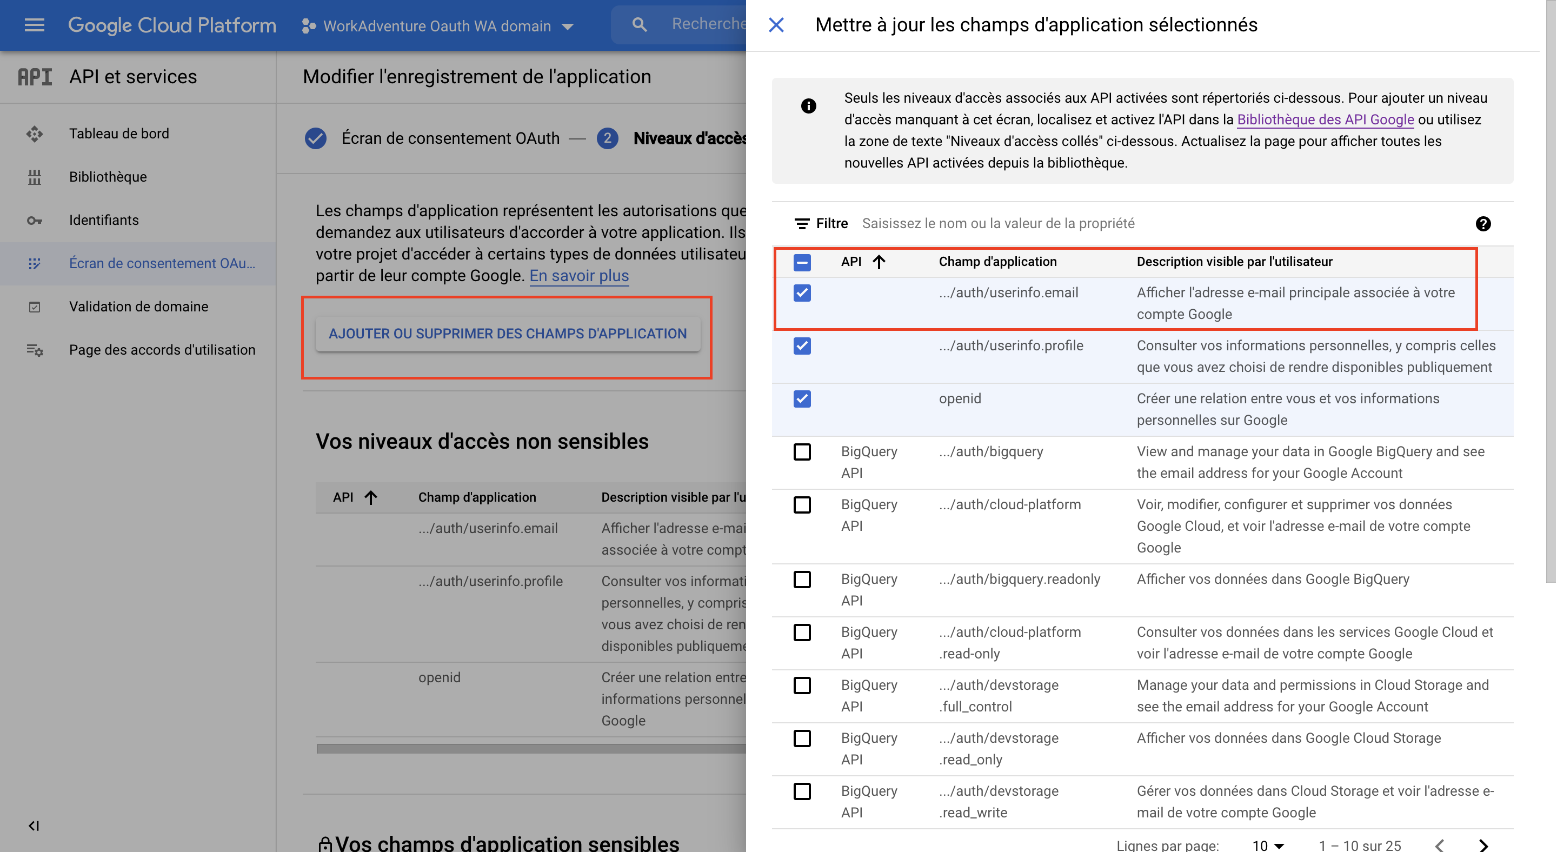Click the Identifiants key icon
Viewport: 1557px width, 852px height.
35,220
